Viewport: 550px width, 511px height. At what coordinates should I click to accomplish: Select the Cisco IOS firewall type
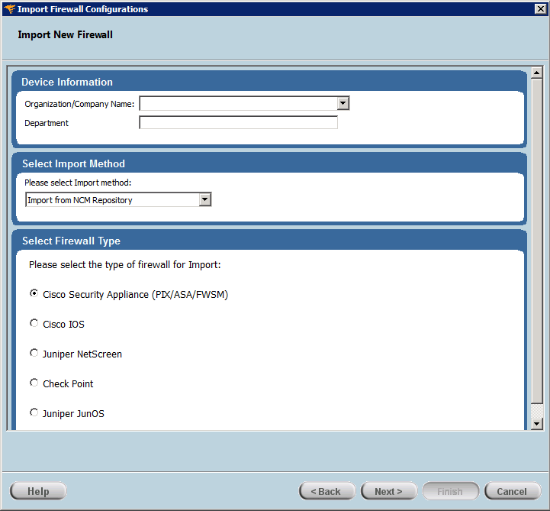34,323
